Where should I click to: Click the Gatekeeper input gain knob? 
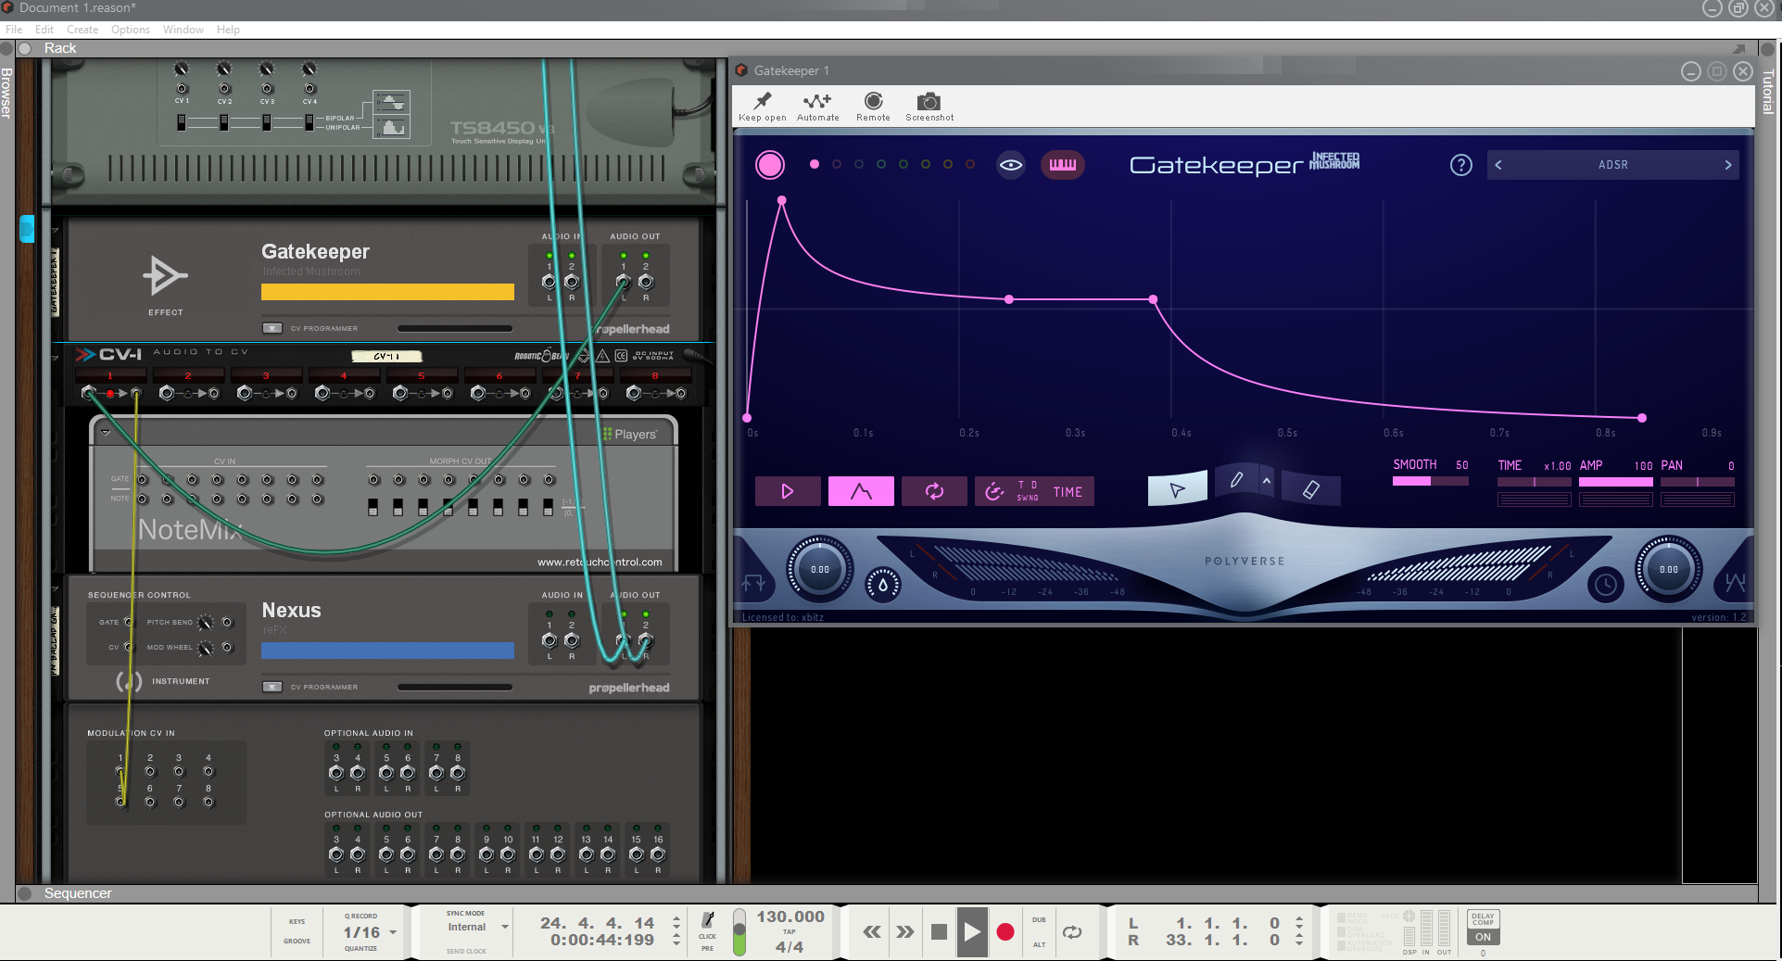coord(820,569)
